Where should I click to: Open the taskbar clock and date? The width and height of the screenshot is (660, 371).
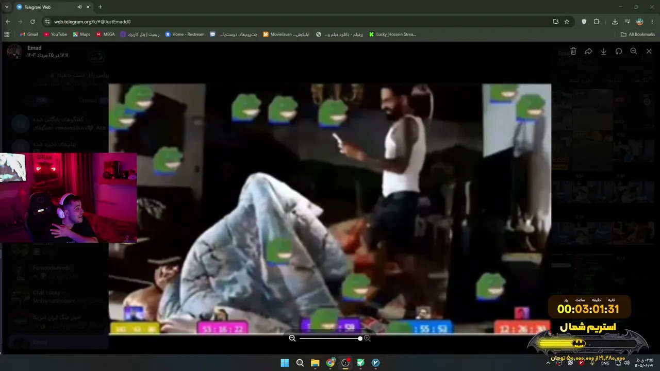pos(645,363)
